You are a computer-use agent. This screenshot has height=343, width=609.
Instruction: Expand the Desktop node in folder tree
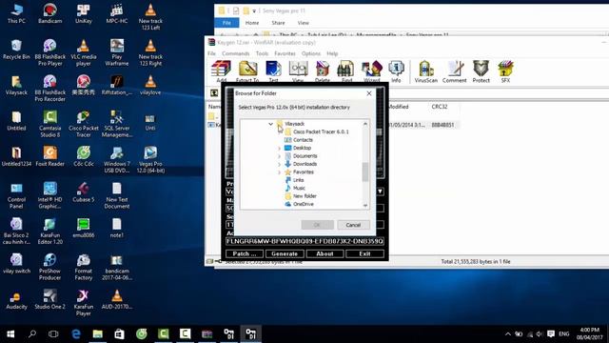[x=279, y=149]
